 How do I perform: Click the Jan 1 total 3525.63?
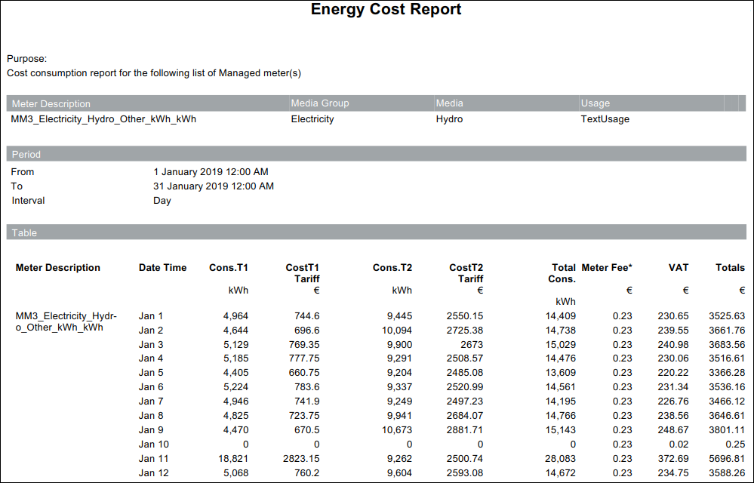[x=728, y=316]
